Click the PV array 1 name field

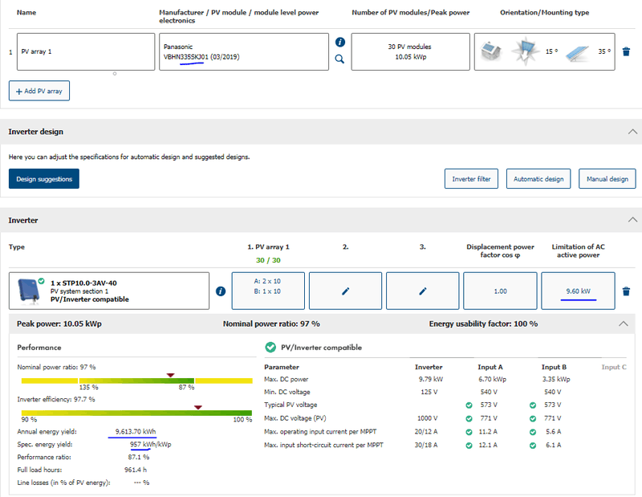(x=84, y=51)
